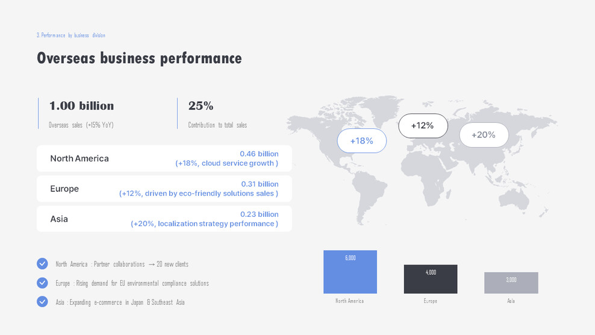595x335 pixels.
Task: Click the section breadcrumb Performance by business division
Action: 71,36
